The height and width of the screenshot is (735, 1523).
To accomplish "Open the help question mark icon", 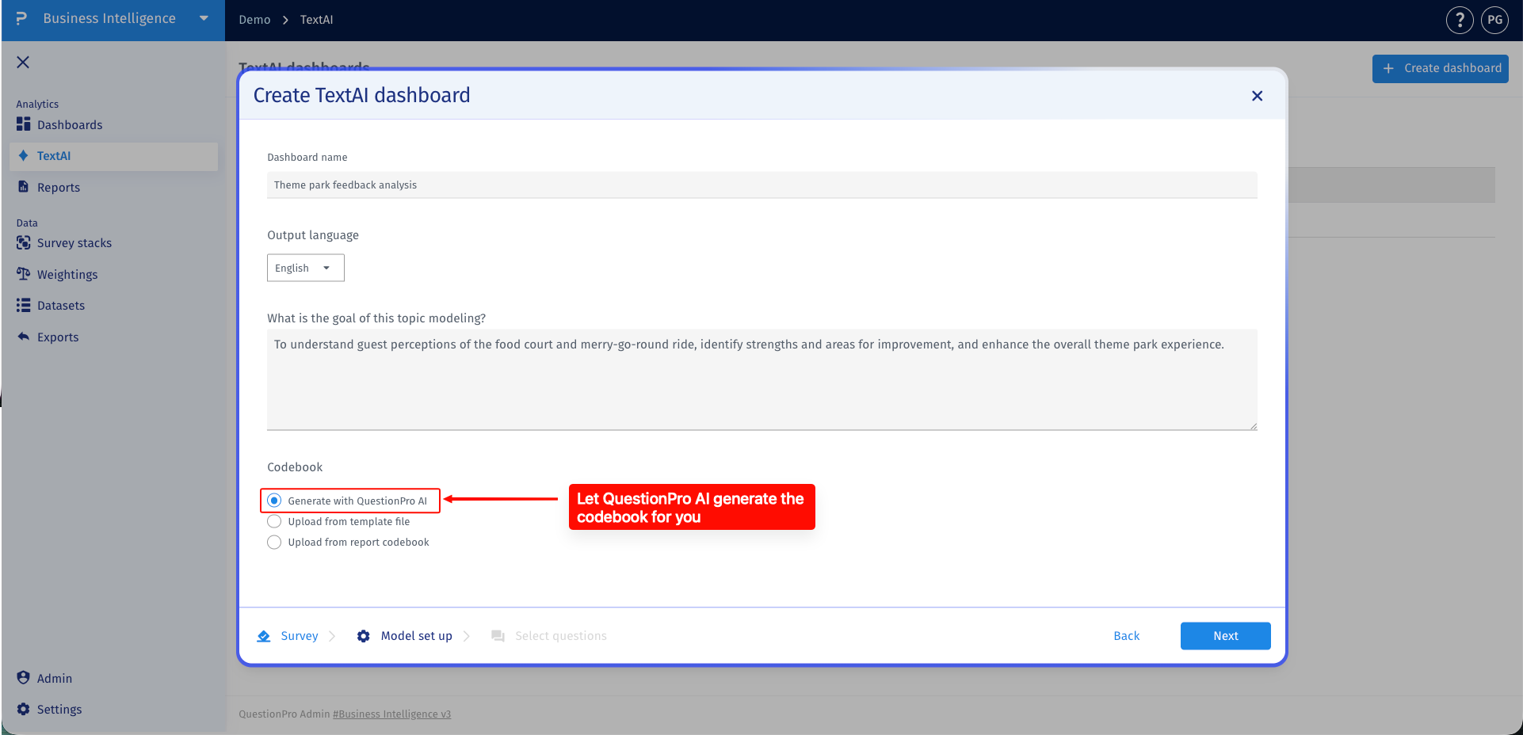I will pos(1460,20).
